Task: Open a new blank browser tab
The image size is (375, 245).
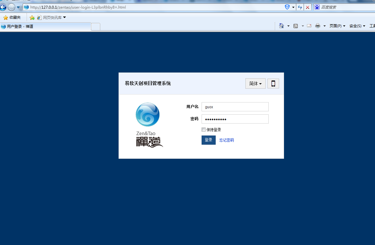Action: coord(96,27)
